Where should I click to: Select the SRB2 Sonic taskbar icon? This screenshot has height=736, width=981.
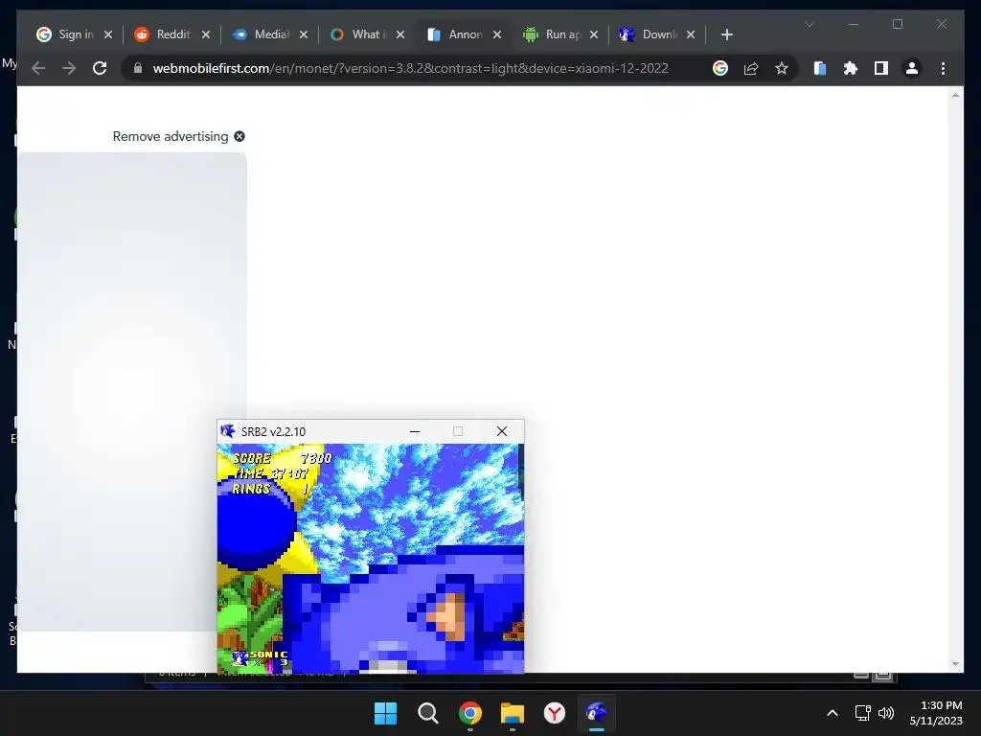pyautogui.click(x=596, y=713)
